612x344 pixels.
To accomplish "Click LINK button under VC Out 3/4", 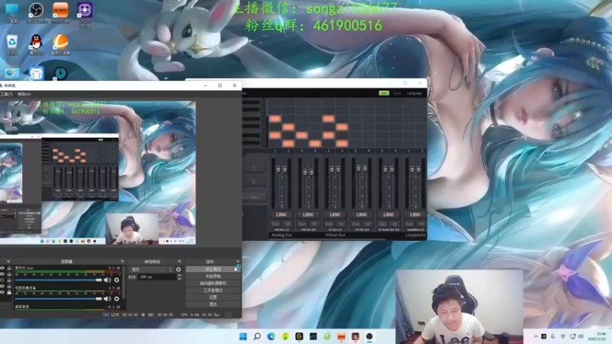I will 361,215.
